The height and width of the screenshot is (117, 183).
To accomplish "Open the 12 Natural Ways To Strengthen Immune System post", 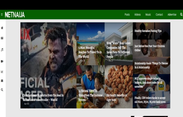I will (x=90, y=95).
